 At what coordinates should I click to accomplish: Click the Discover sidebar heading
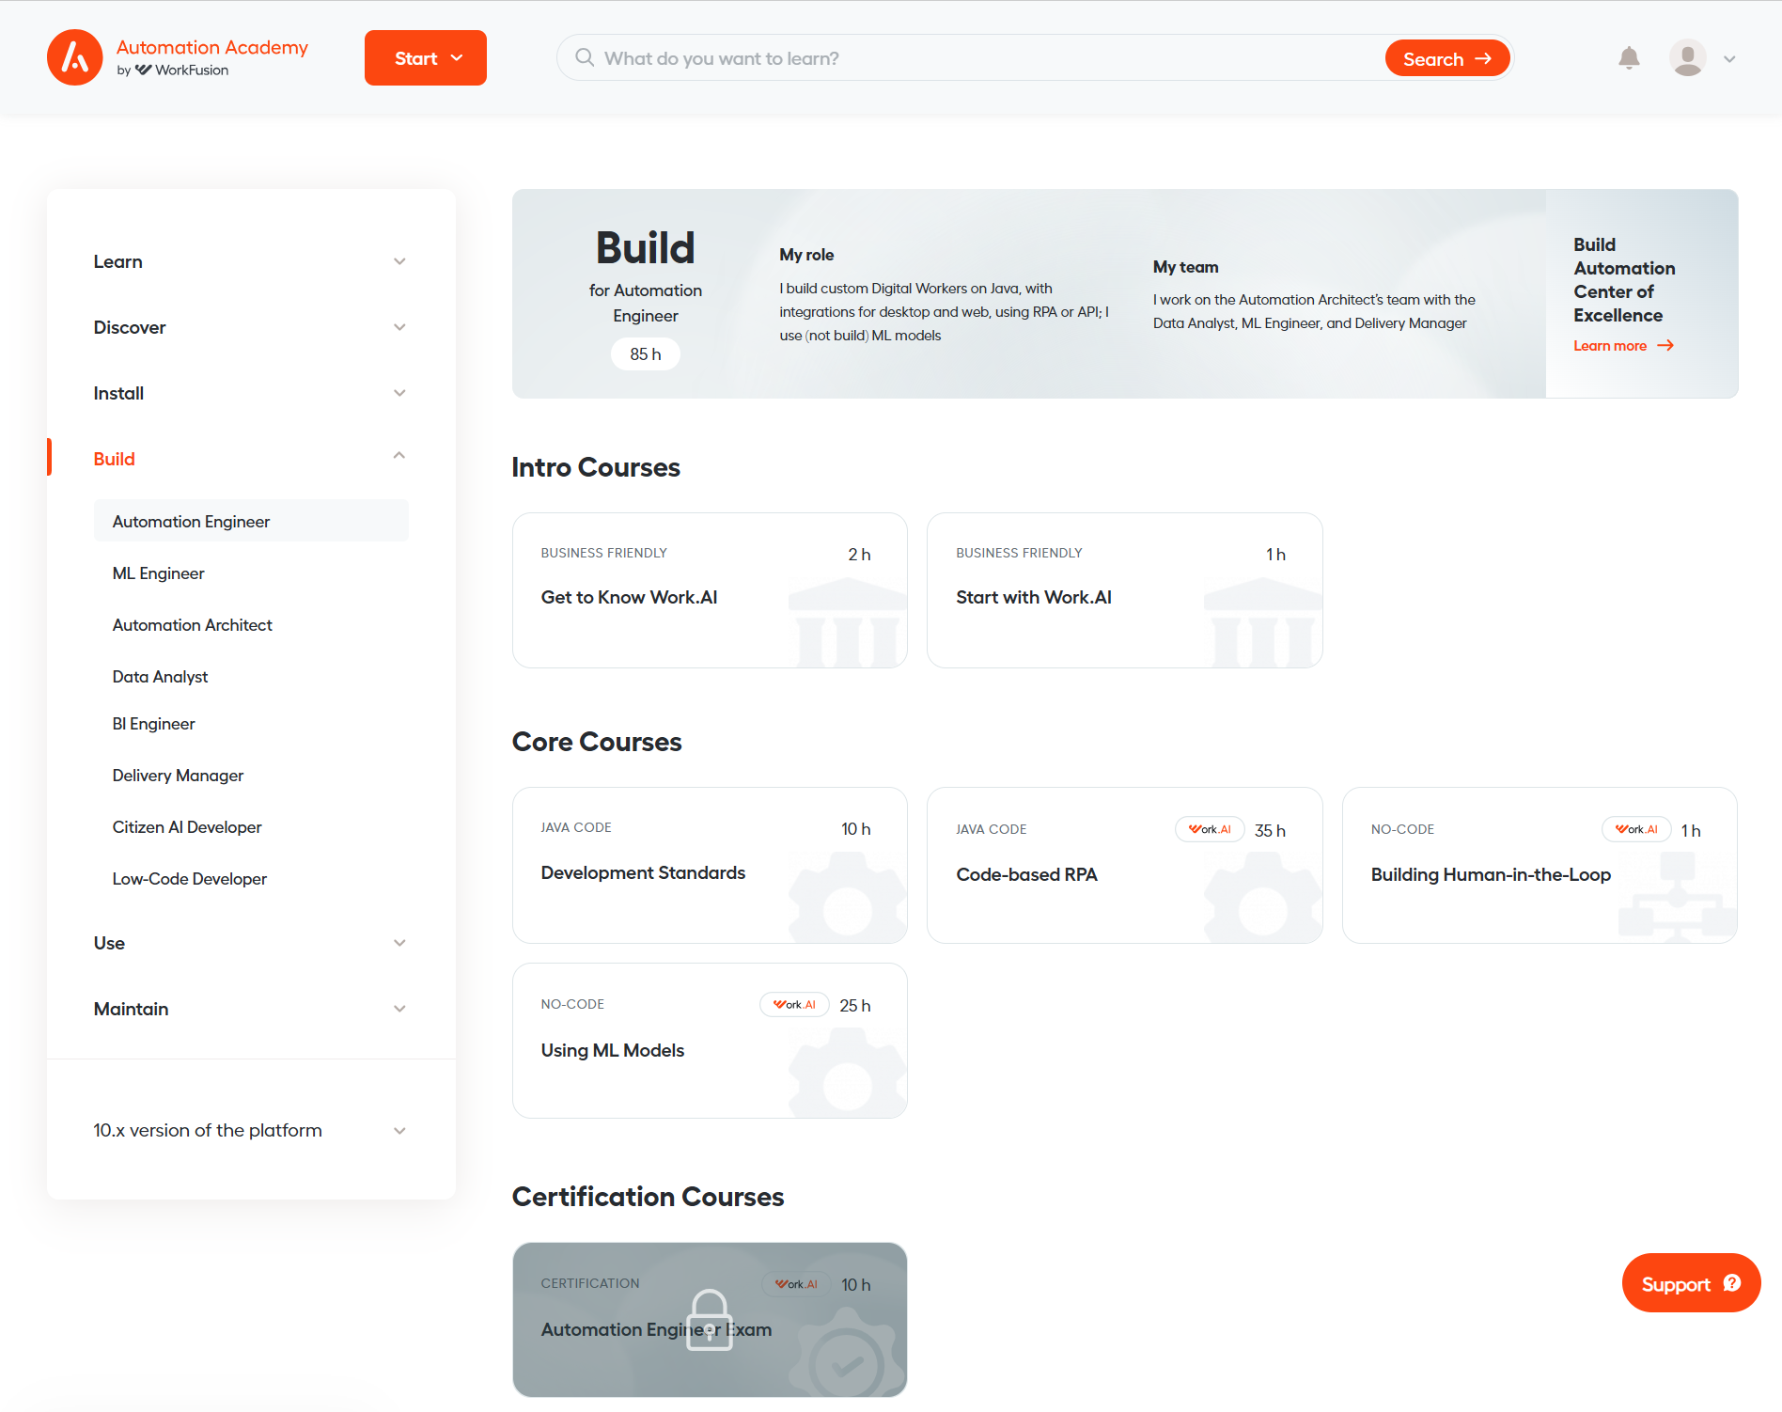130,327
